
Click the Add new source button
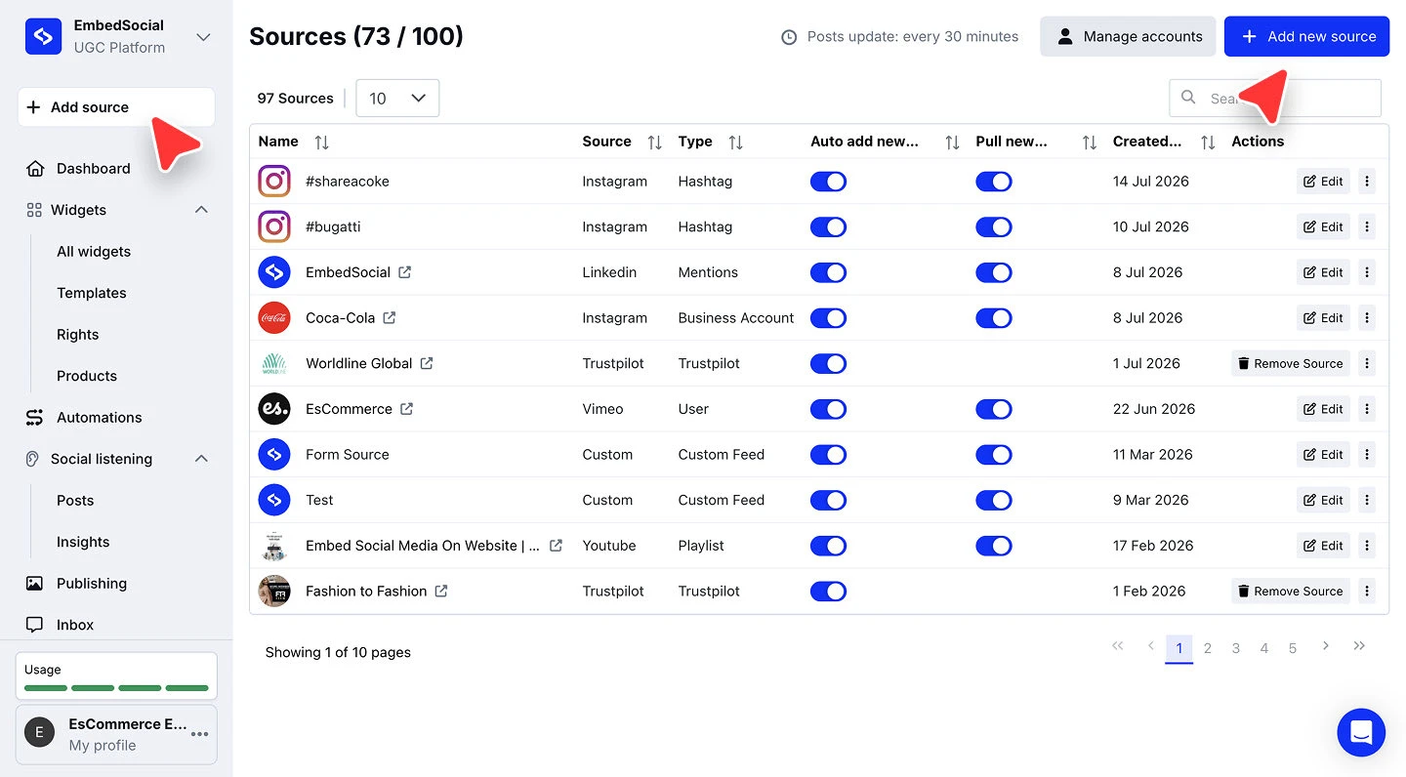click(x=1306, y=36)
